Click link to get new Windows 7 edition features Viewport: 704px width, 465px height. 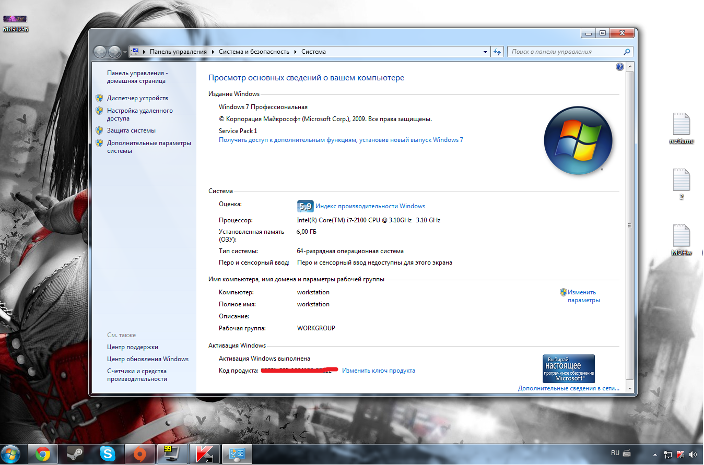[341, 140]
